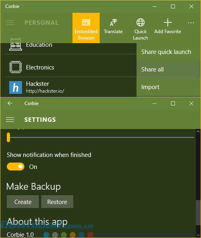
Task: Close the top Corbie Personal window
Action: pos(191,6)
